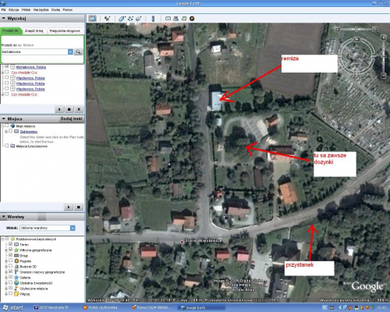Click the Moje miejsca globe icon
This screenshot has height=312, width=390.
click(x=12, y=126)
